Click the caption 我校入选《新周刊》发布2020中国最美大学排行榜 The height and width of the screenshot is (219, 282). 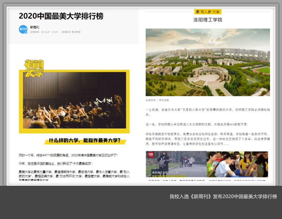(223, 196)
